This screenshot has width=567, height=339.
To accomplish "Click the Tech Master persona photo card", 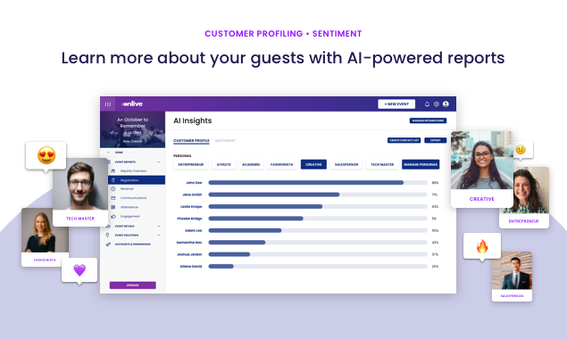I will coord(80,193).
